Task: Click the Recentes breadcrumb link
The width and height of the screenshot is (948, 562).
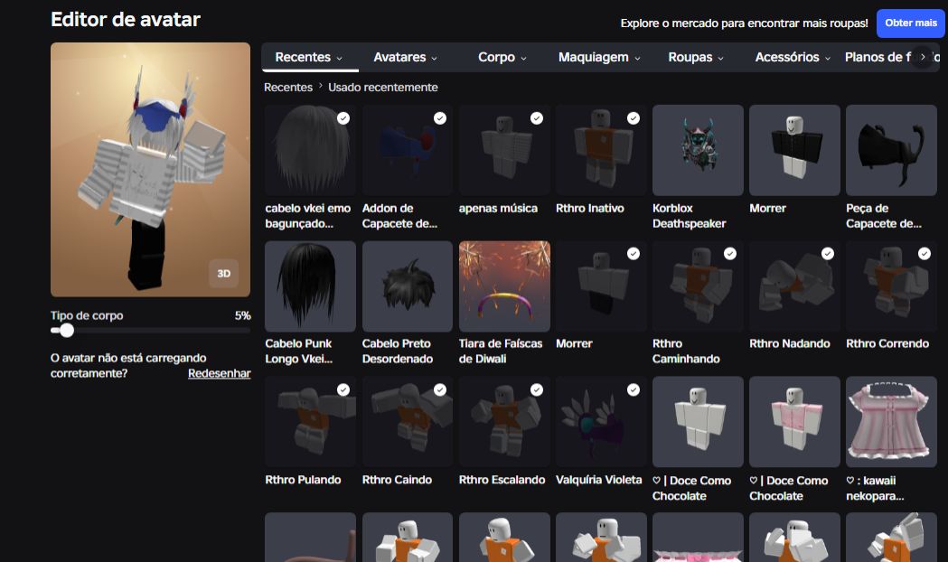Action: [287, 87]
